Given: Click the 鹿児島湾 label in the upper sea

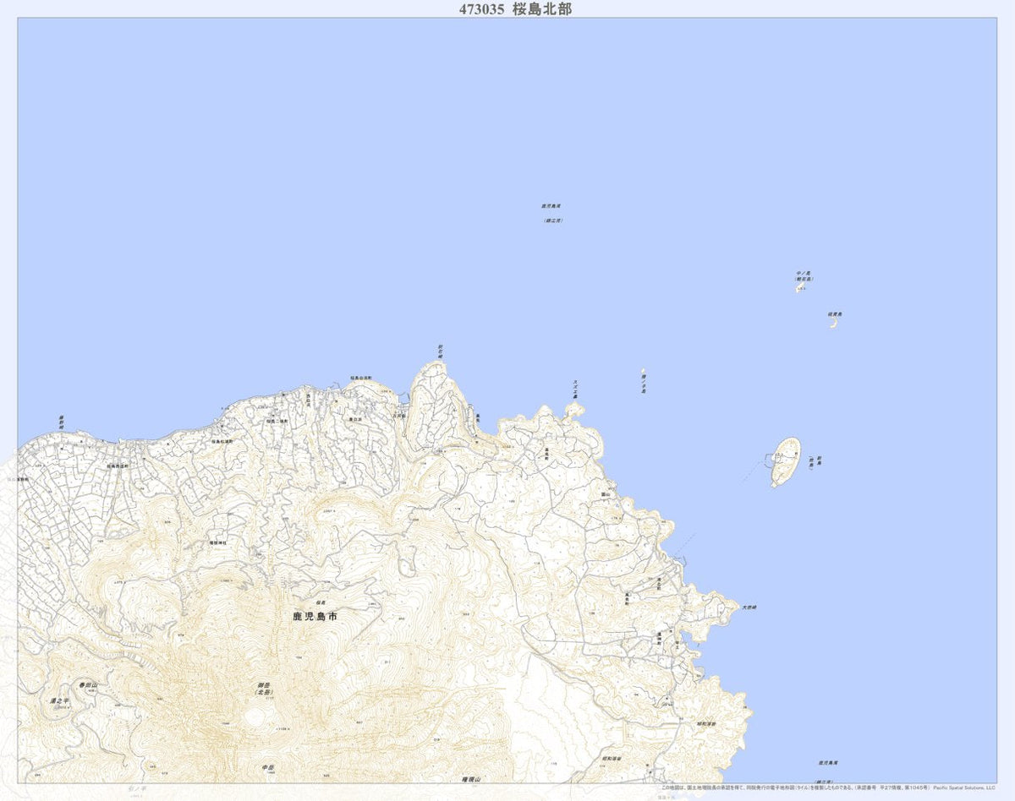Looking at the screenshot, I should pos(551,205).
